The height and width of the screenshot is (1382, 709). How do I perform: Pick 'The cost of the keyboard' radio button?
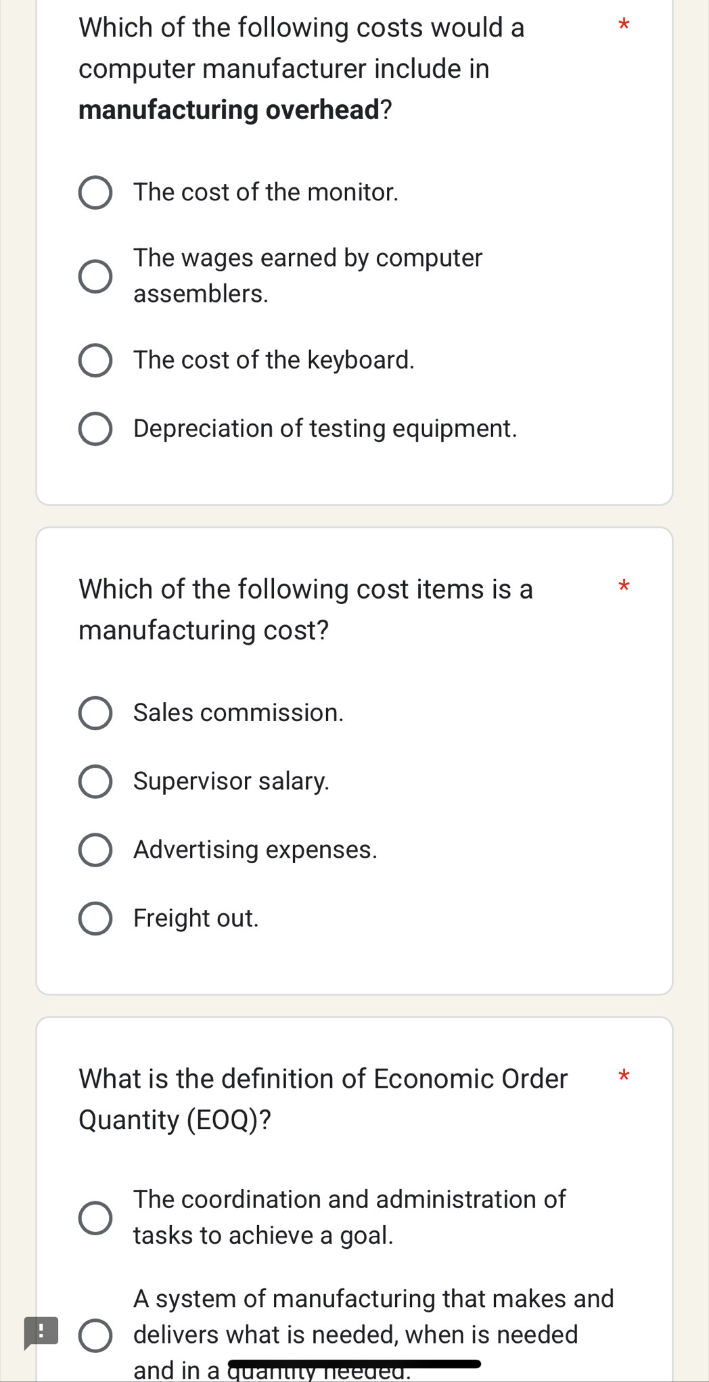[95, 360]
